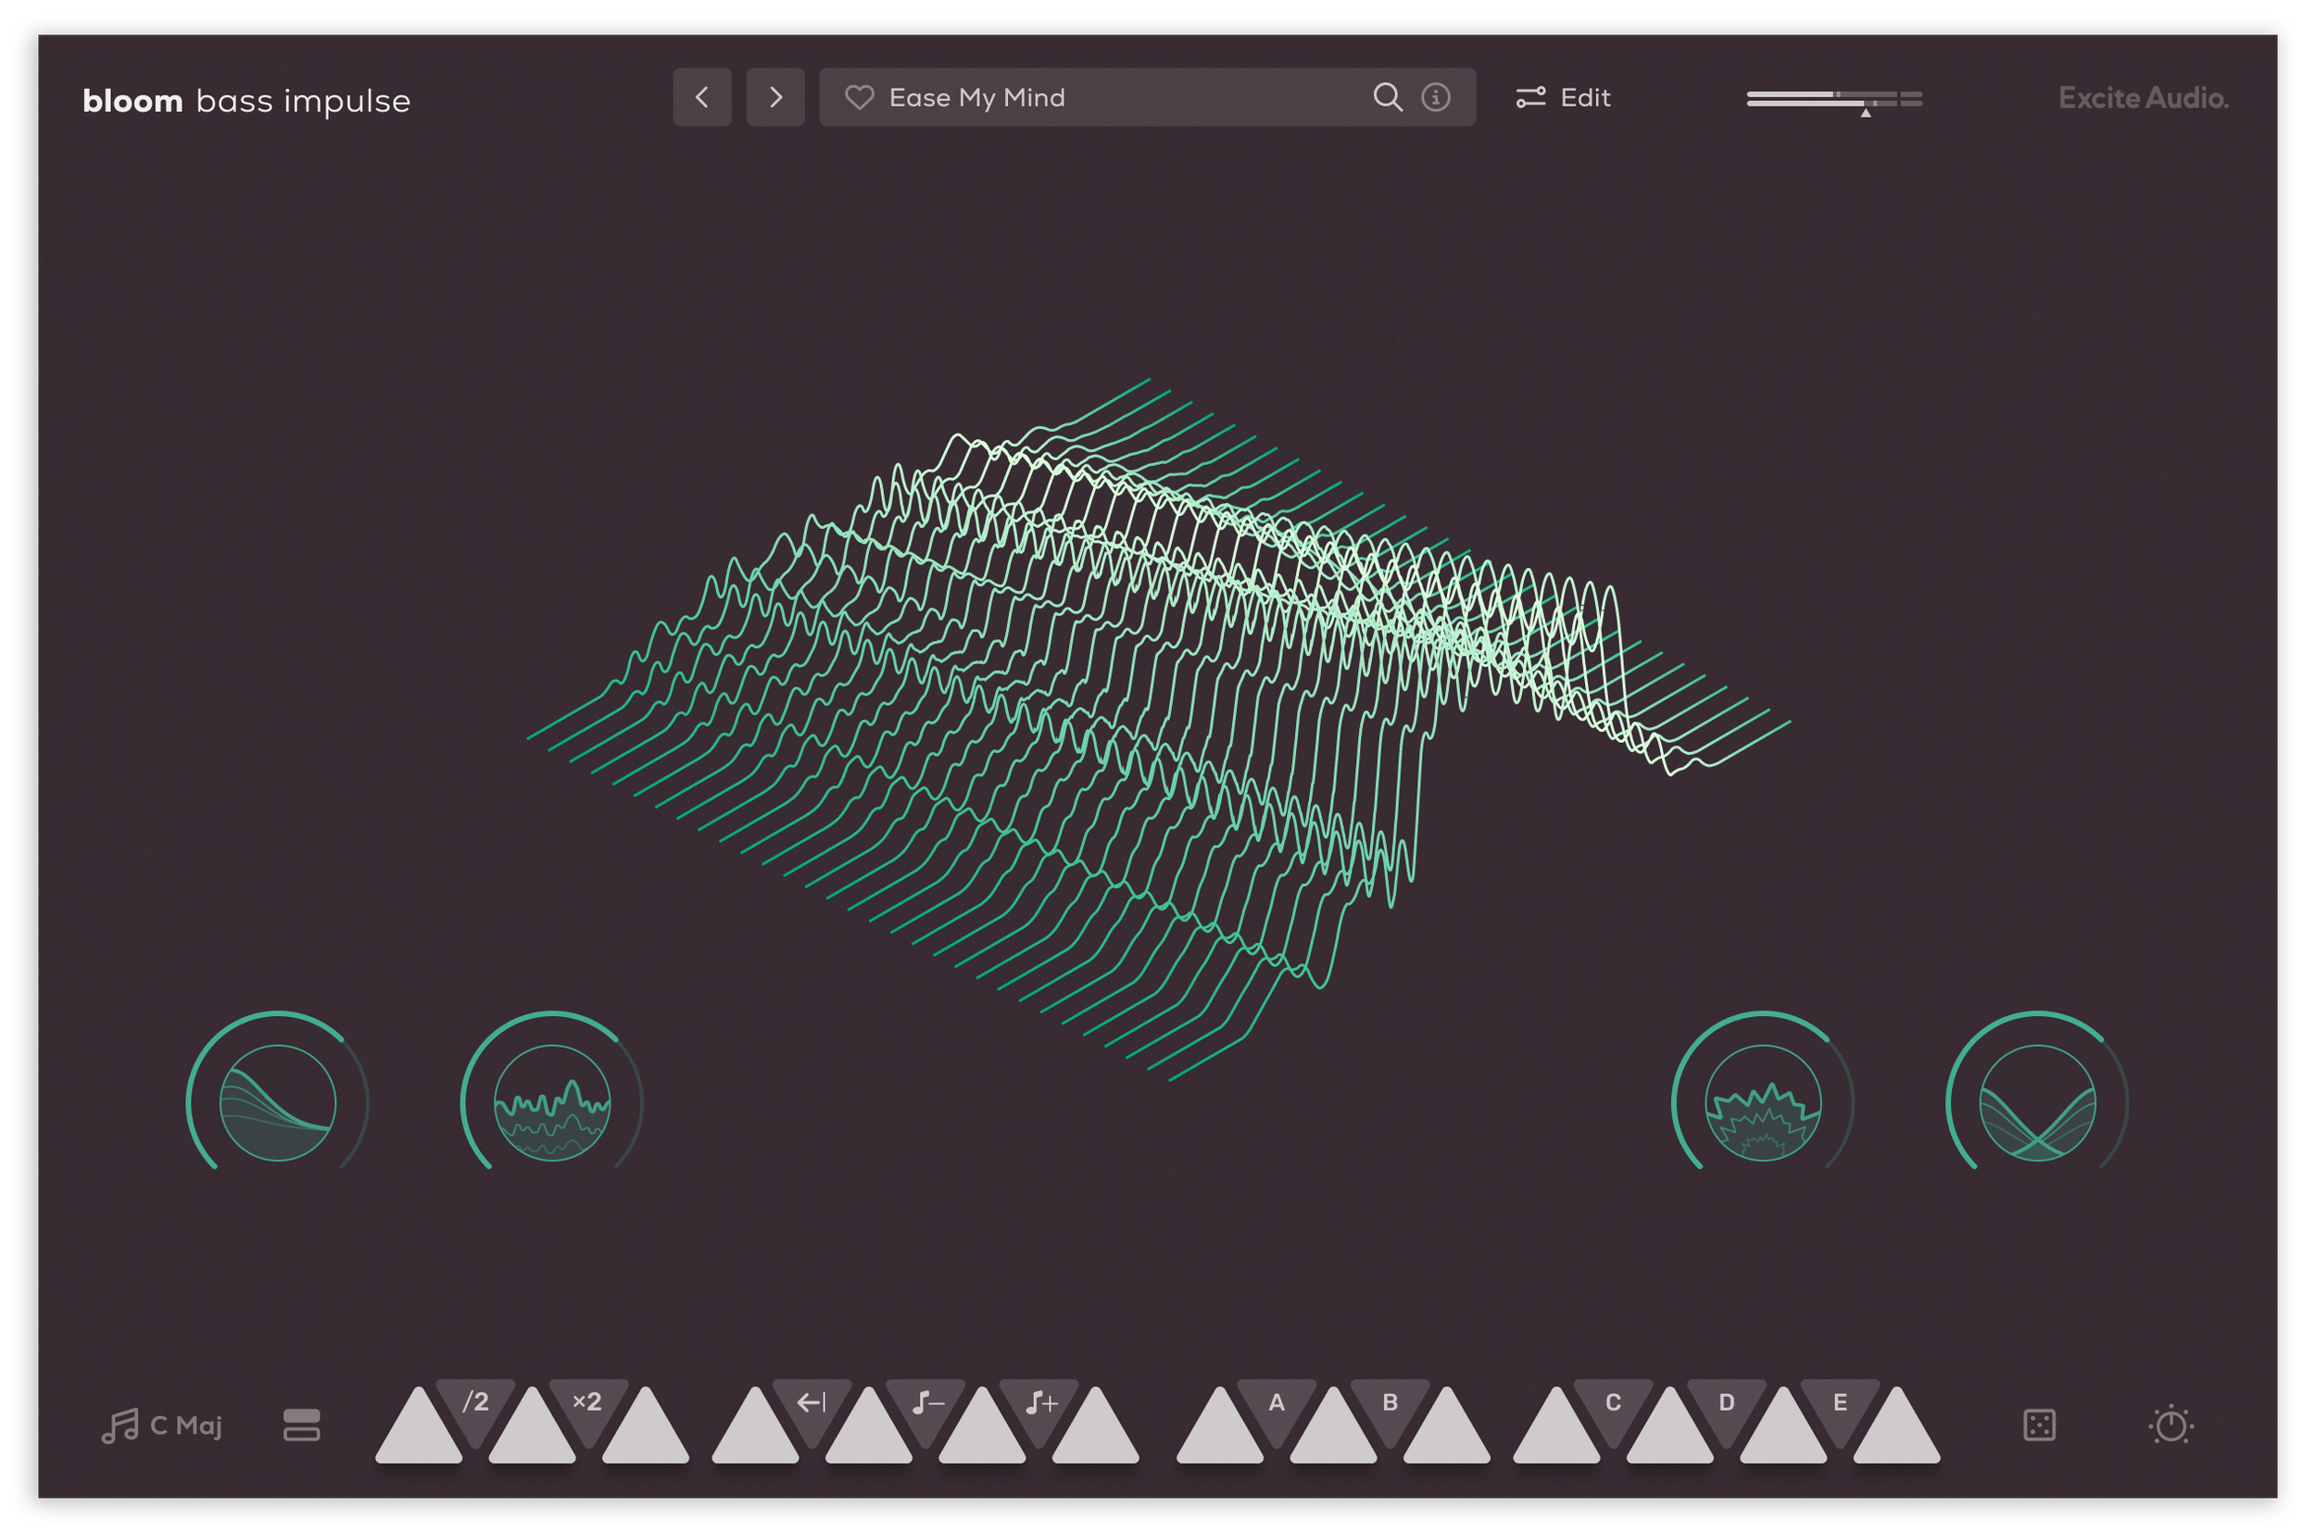Open the preset info icon
This screenshot has height=1533, width=2316.
pyautogui.click(x=1434, y=96)
